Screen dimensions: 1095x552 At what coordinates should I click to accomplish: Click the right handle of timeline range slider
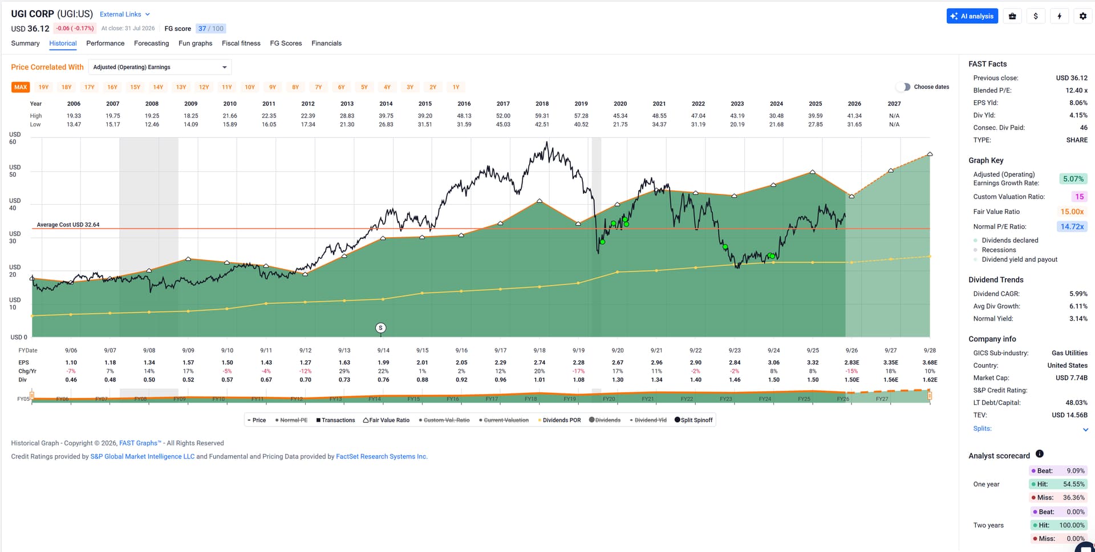point(930,395)
